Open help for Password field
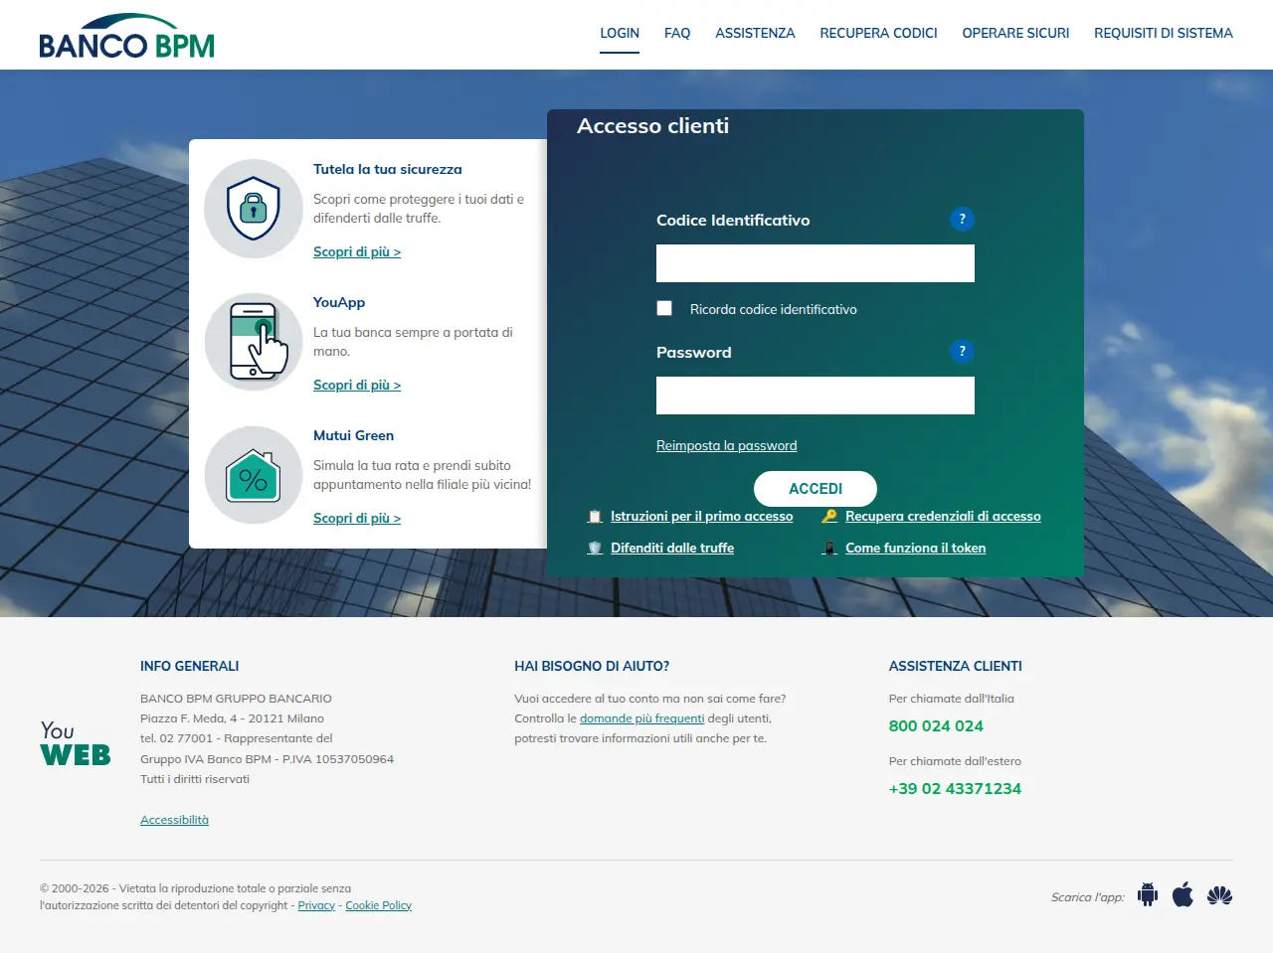1273x953 pixels. (961, 351)
